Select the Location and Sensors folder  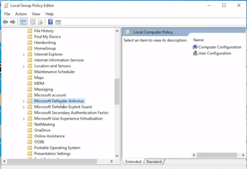tap(52, 66)
